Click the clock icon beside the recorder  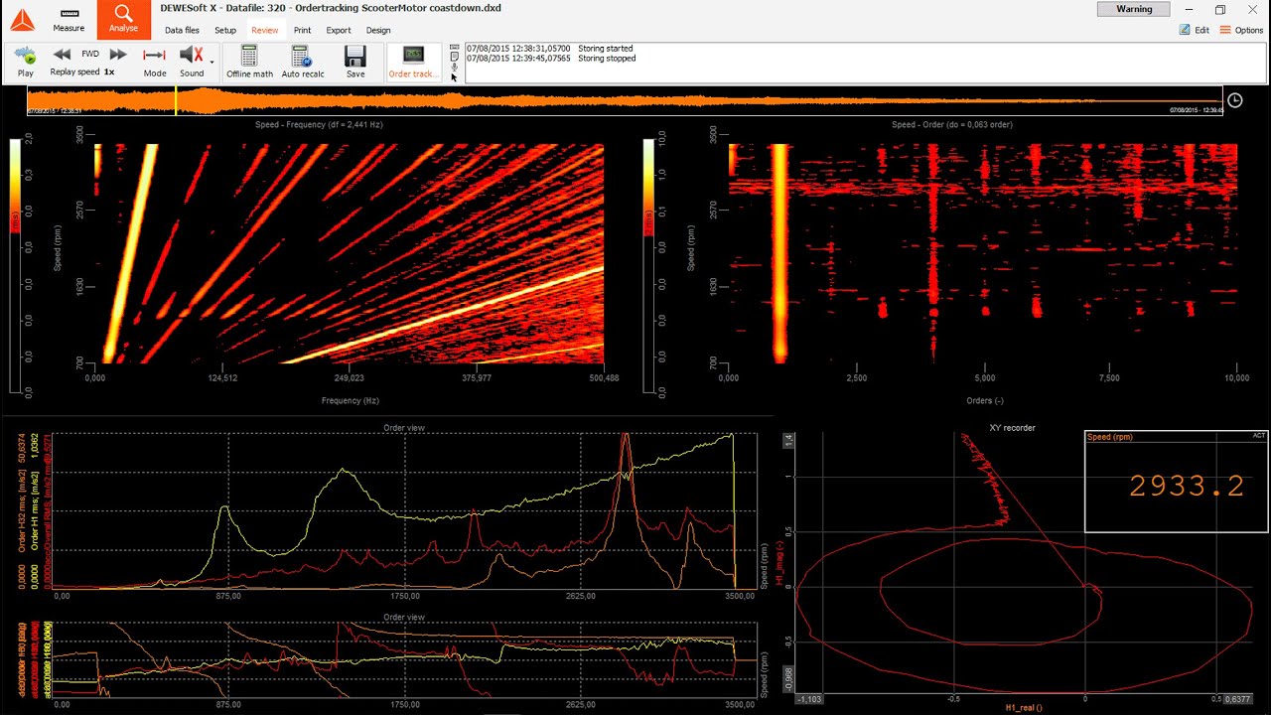pyautogui.click(x=1235, y=100)
